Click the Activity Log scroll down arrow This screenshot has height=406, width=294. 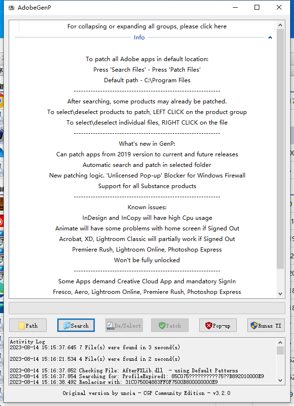[x=280, y=380]
